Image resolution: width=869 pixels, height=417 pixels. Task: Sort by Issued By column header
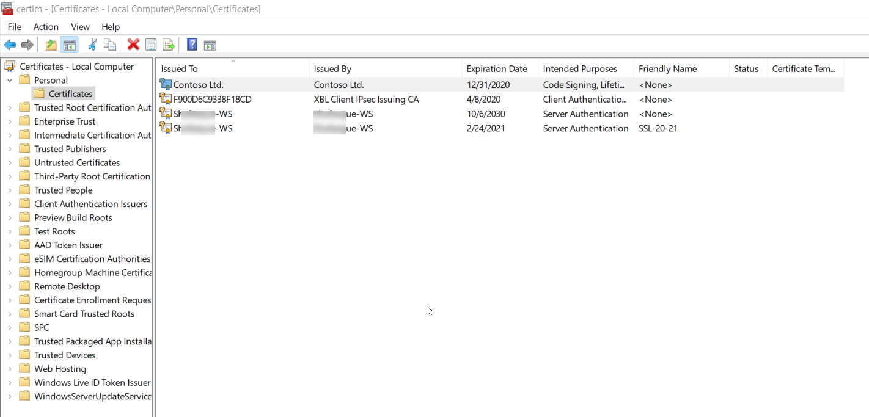(386, 68)
